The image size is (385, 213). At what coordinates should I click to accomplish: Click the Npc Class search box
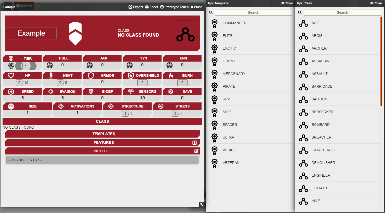tap(342, 12)
